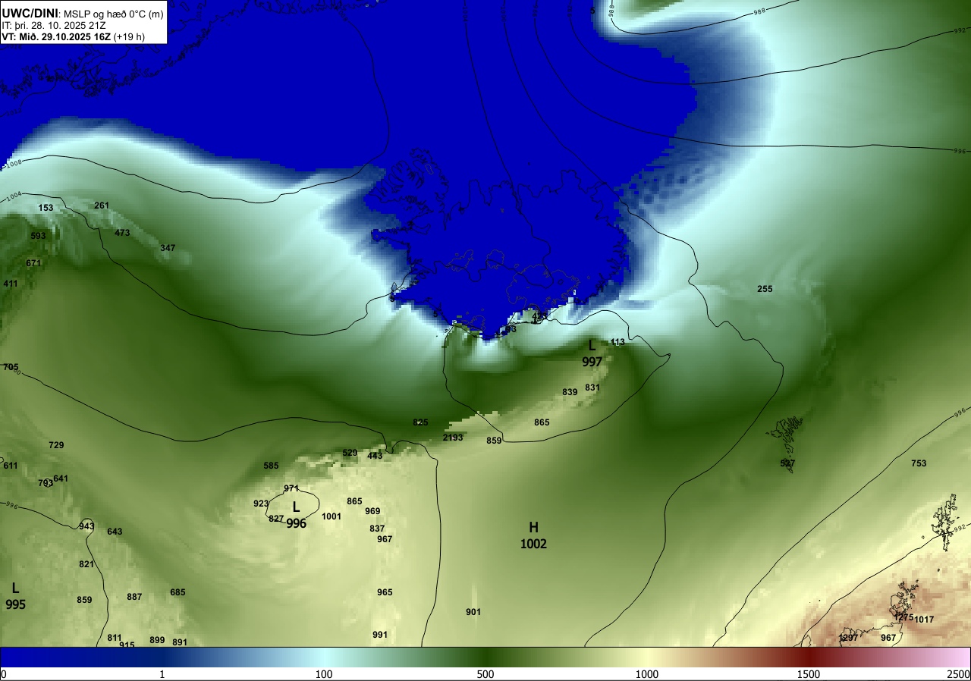Screen dimensions: 971x681
Task: Click the height value '473'
Action: tap(122, 233)
